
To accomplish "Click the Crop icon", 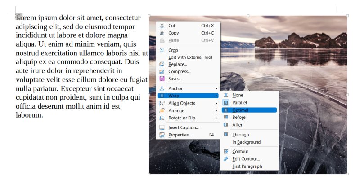I will click(x=162, y=50).
